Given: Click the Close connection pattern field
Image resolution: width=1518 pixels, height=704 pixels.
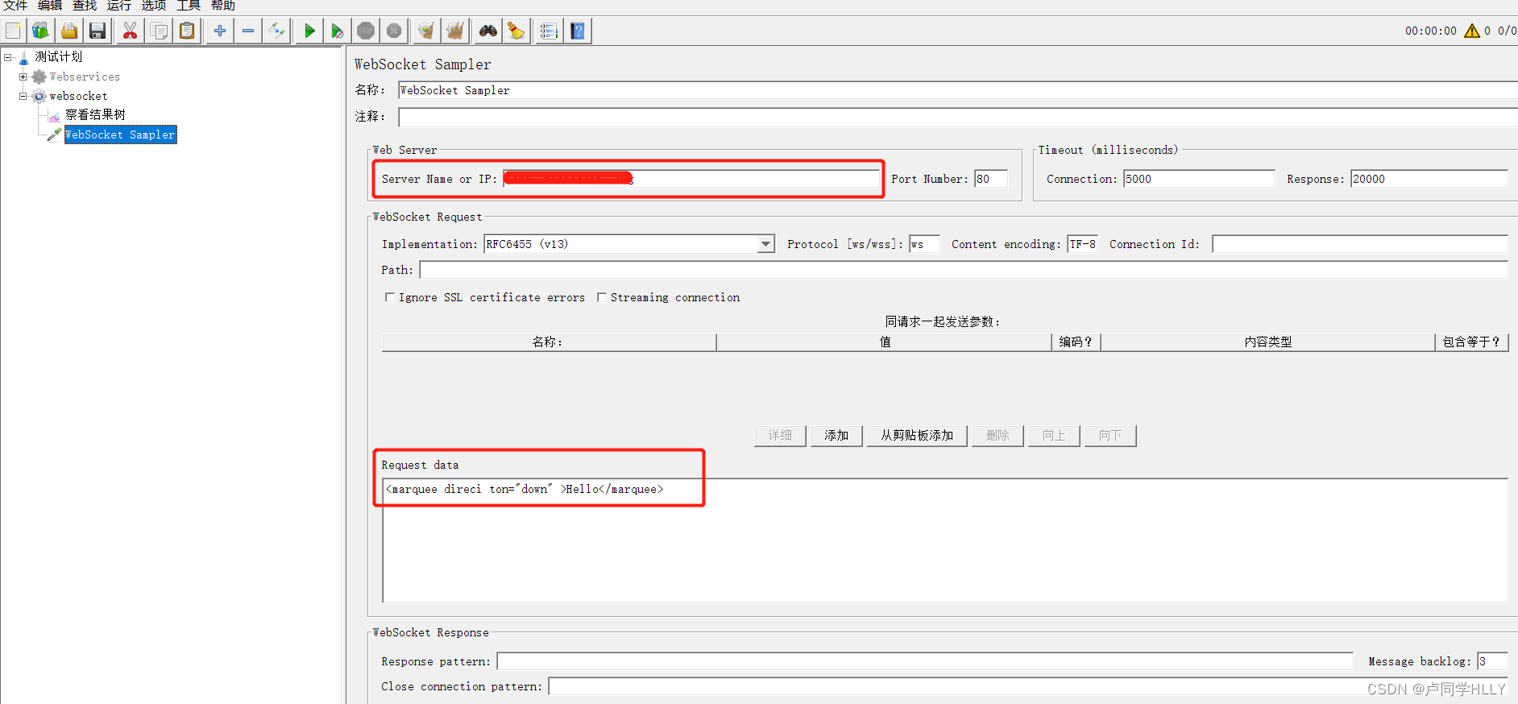Looking at the screenshot, I should [x=1028, y=686].
